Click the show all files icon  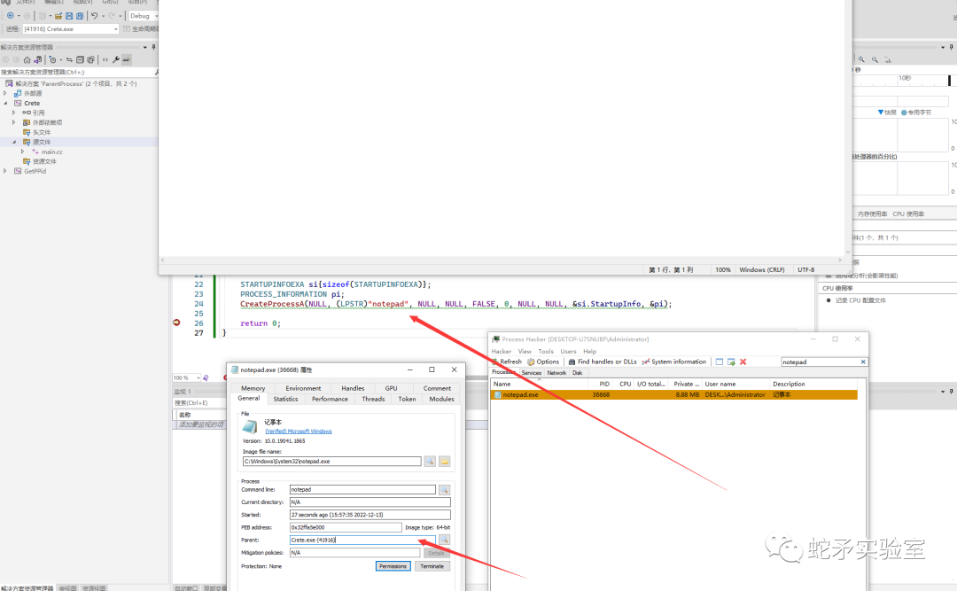pos(90,60)
